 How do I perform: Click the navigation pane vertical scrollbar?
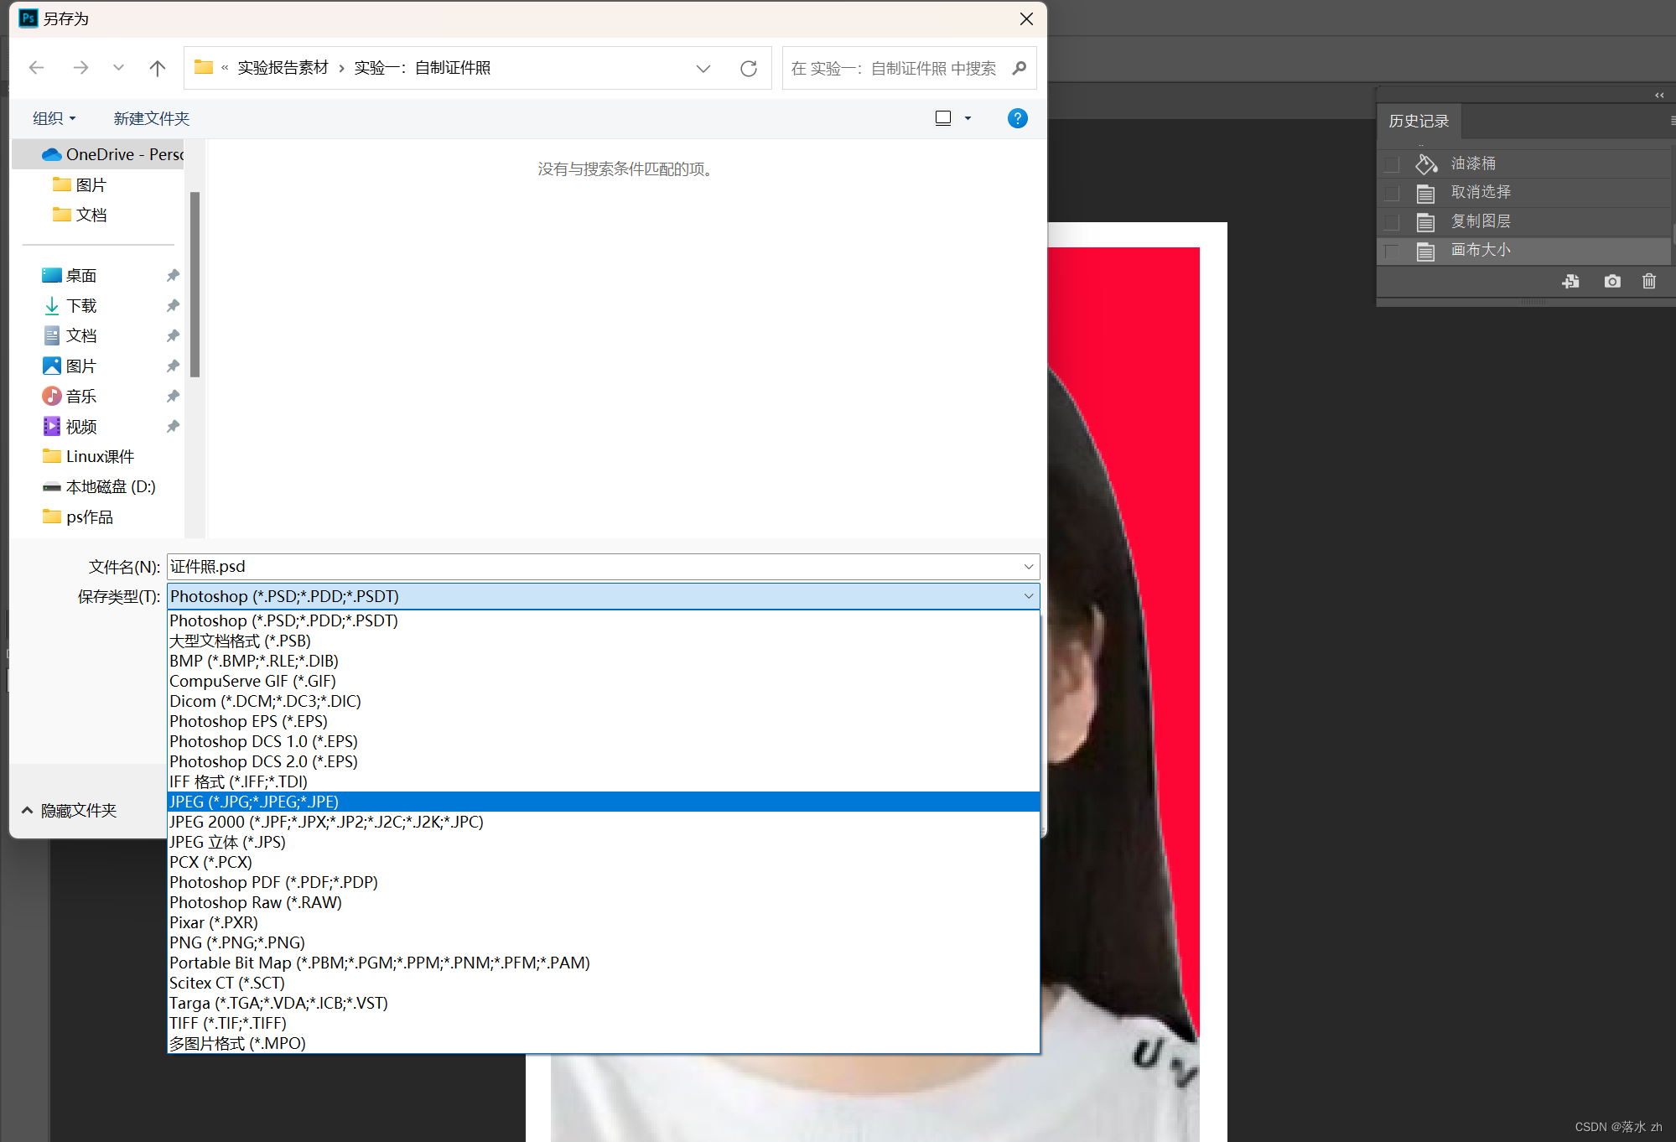195,285
